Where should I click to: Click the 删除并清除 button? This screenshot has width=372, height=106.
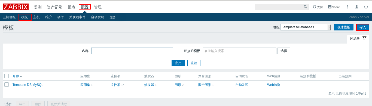pos(59,104)
